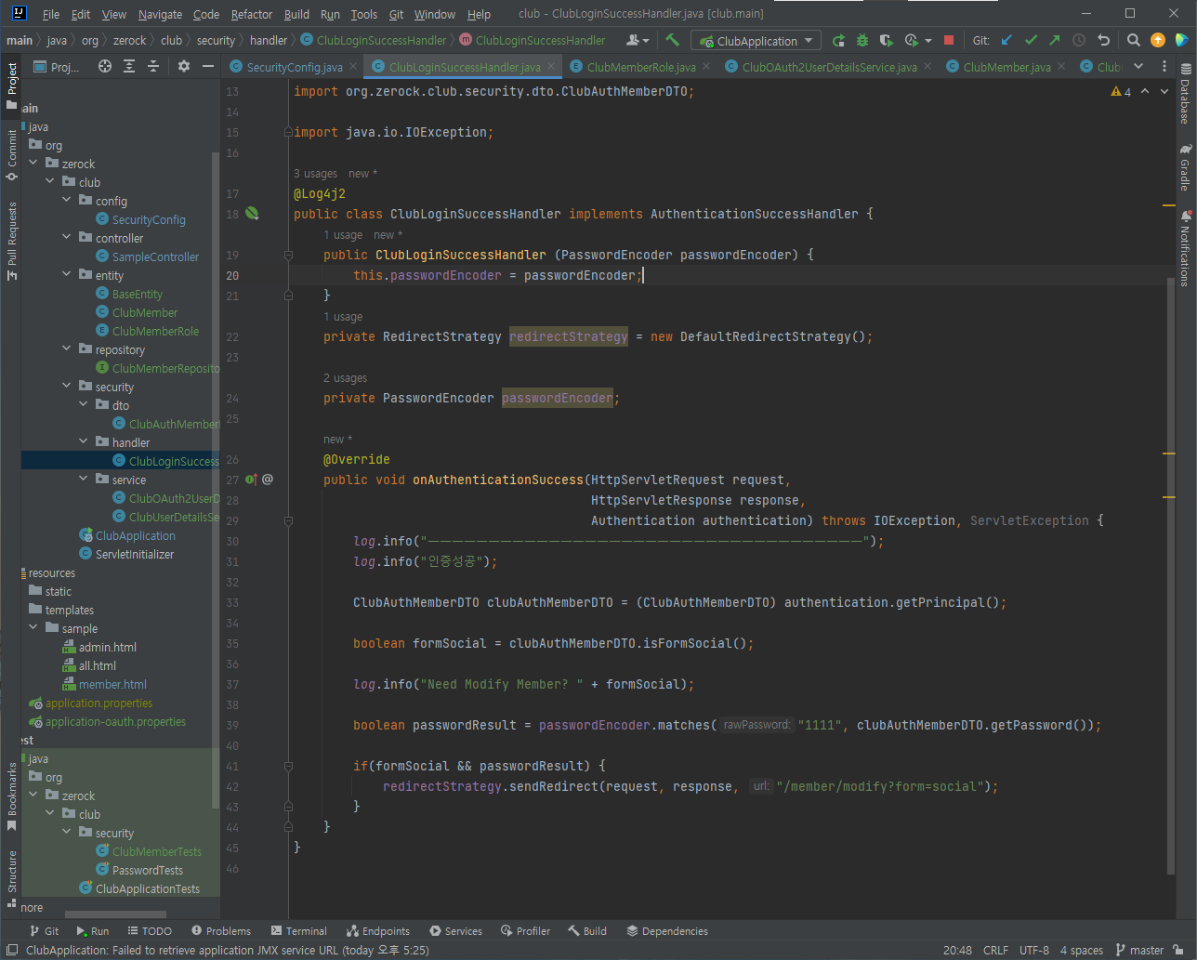Open the Endpoints tool window

coord(378,931)
